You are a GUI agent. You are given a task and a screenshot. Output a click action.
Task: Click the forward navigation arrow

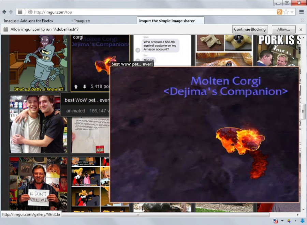(x=10, y=12)
